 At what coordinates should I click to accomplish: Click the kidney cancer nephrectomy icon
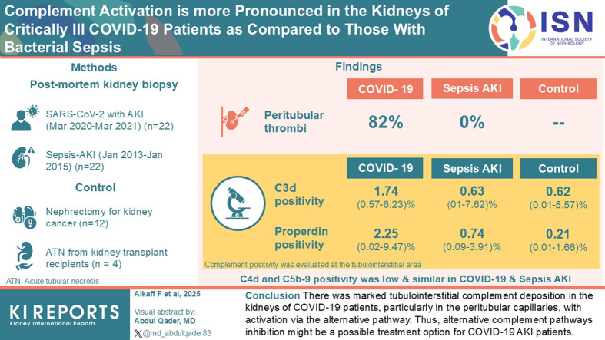(x=25, y=217)
